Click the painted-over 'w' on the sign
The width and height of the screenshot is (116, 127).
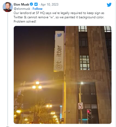59,59
